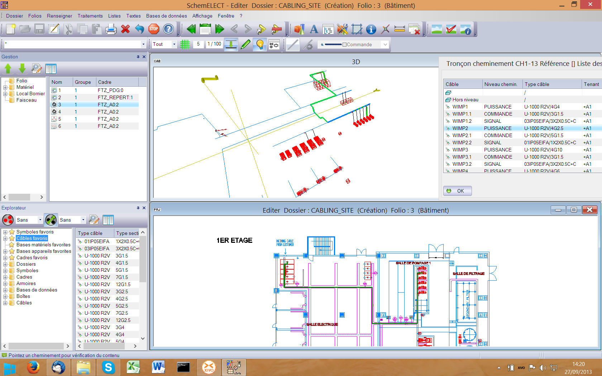Viewport: 602px width, 376px height.
Task: Toggle auto-hide pin on the Gestion panel
Action: (138, 57)
